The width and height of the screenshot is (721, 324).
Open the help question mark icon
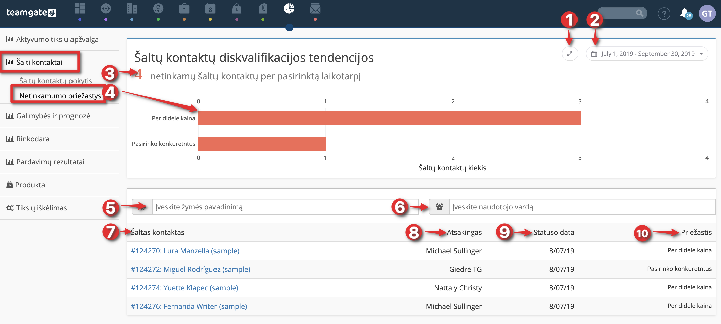[x=664, y=13]
